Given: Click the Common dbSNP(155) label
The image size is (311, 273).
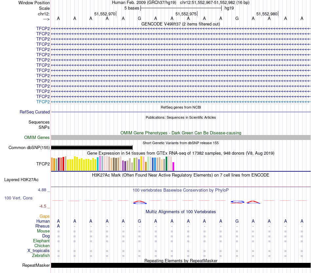Looking at the screenshot, I should point(29,147).
